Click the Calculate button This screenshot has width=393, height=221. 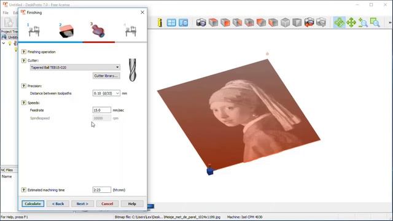[x=33, y=204]
